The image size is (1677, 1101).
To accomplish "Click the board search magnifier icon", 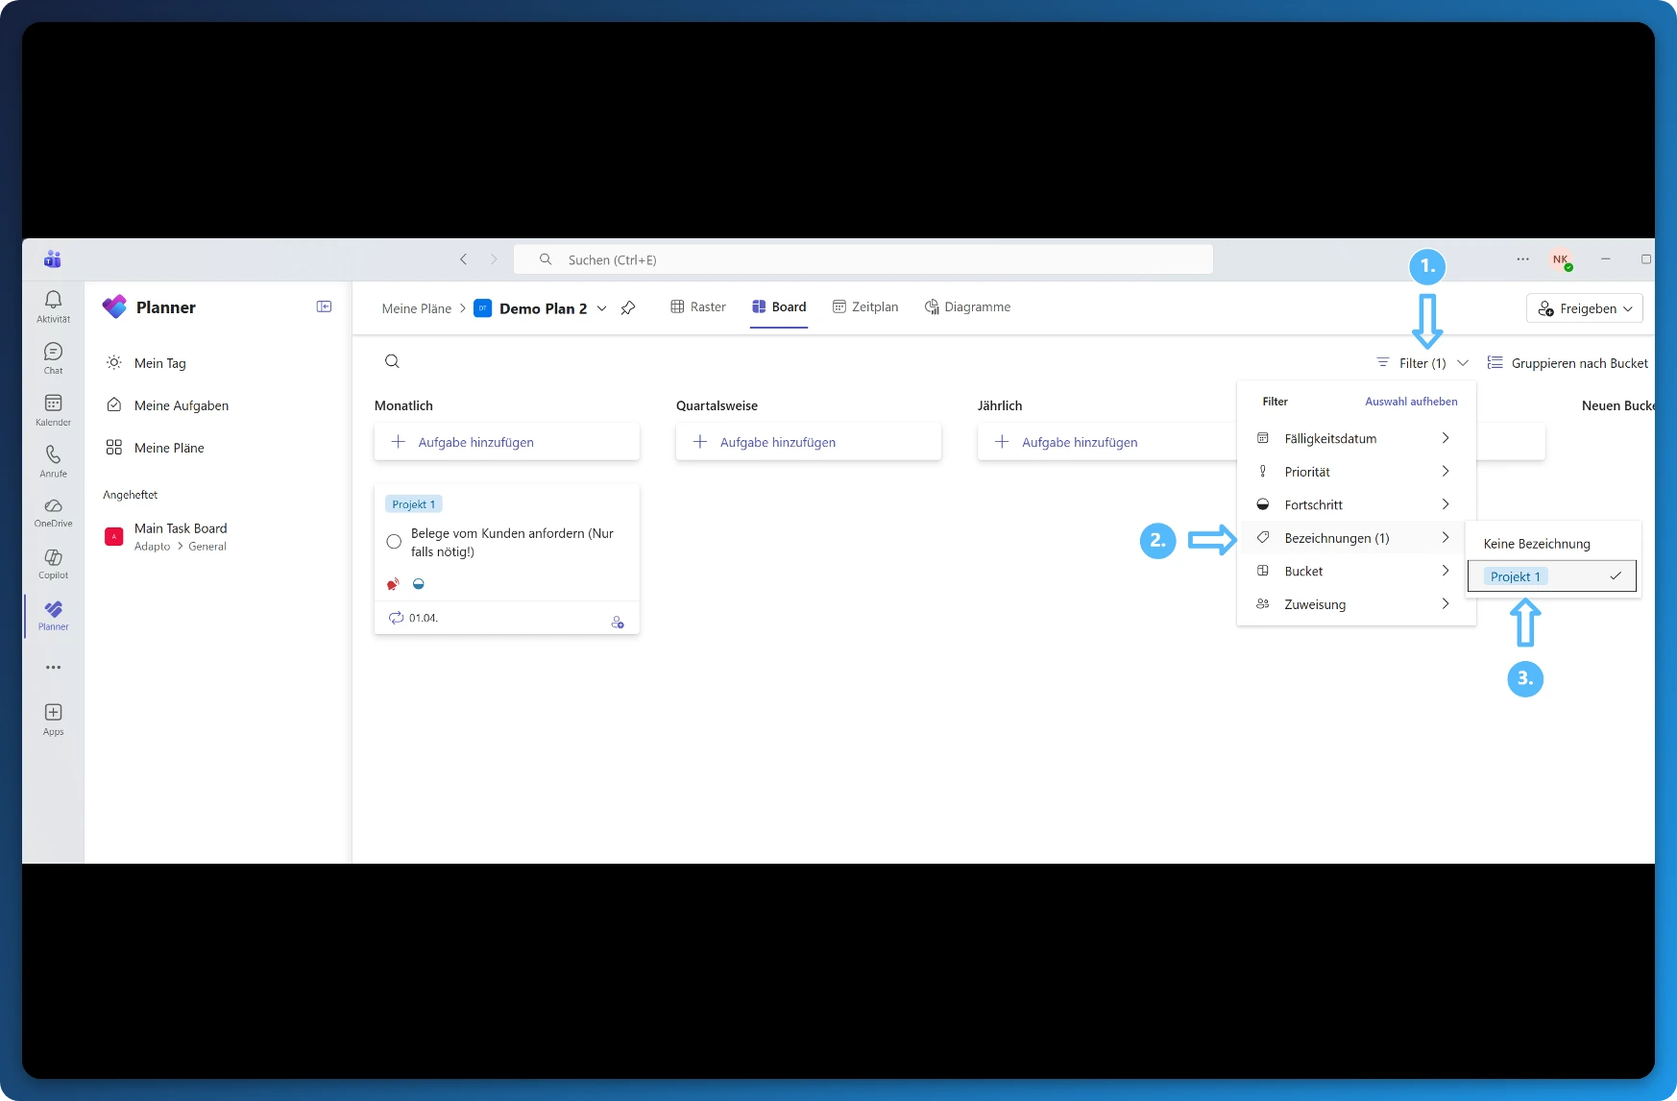I will (x=392, y=361).
